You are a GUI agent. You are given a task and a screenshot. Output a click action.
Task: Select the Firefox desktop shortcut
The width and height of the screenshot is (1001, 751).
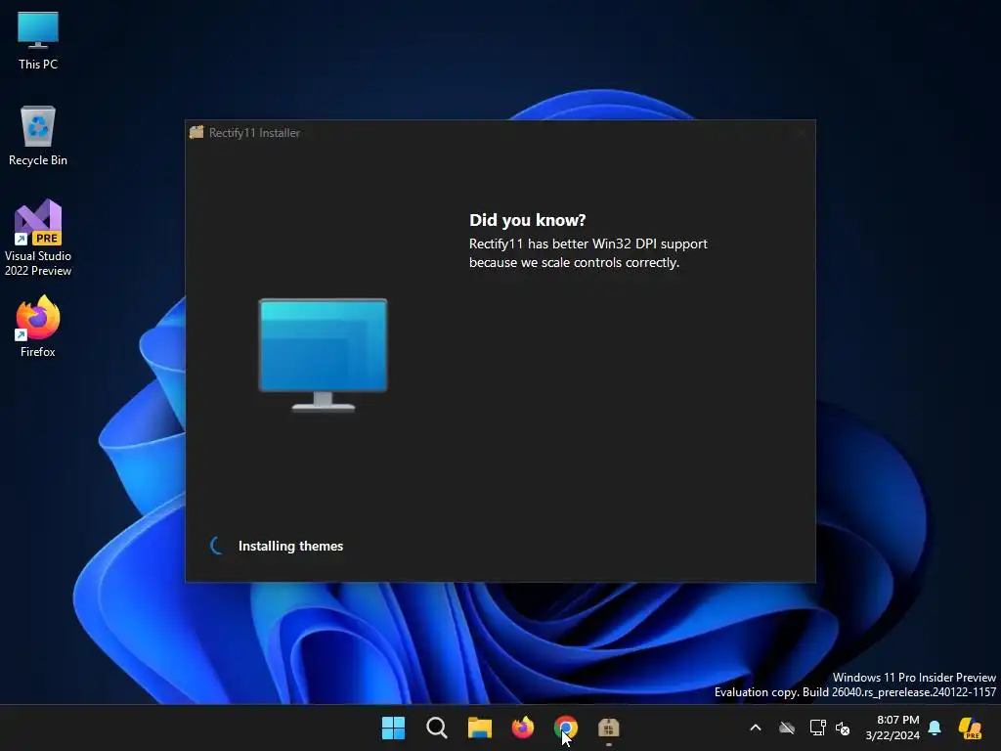[38, 327]
